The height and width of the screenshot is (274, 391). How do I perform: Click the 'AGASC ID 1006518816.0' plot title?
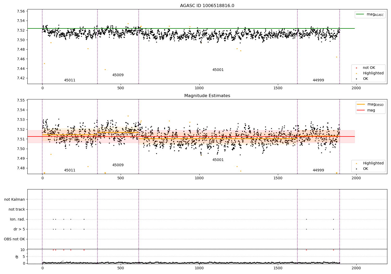click(x=207, y=6)
